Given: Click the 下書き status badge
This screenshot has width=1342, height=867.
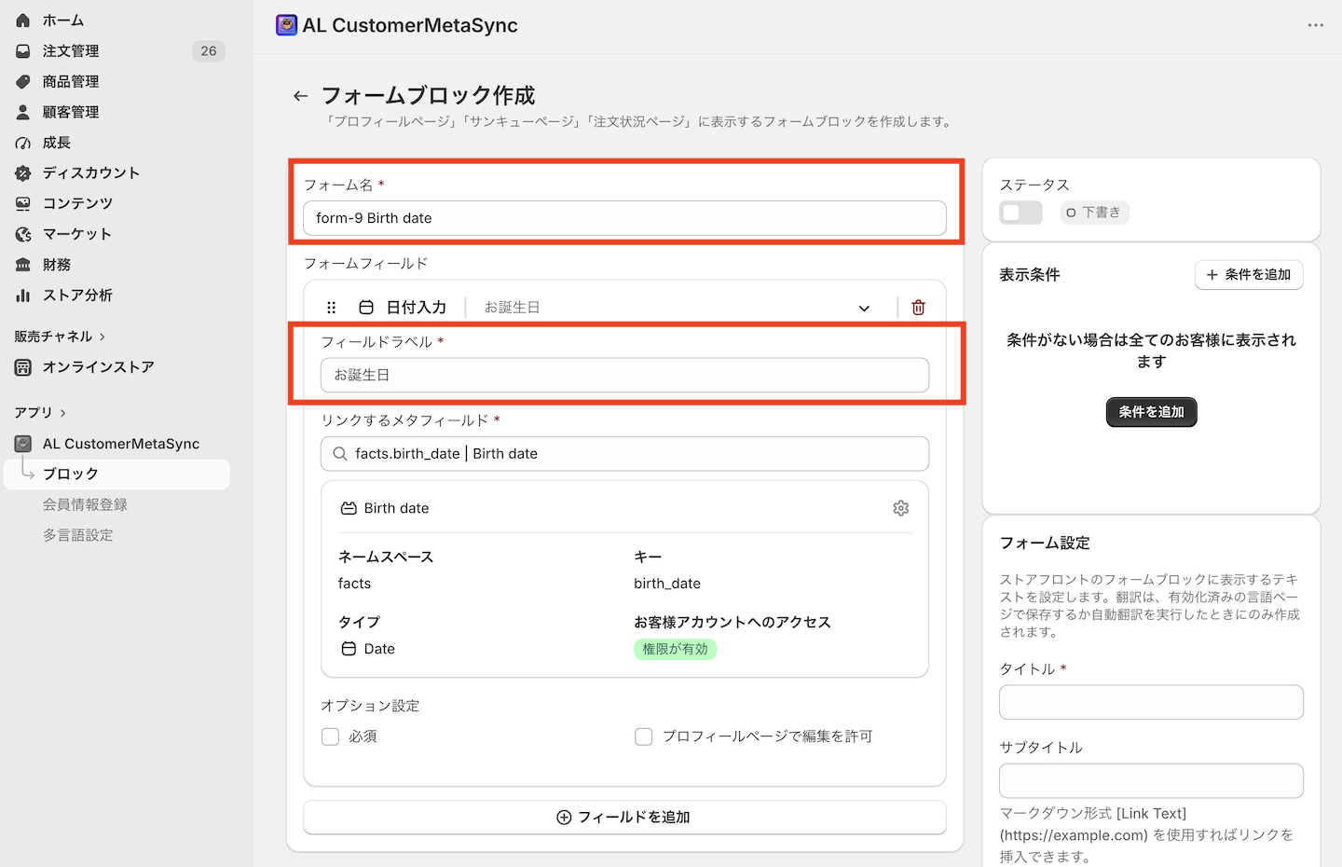Looking at the screenshot, I should [1094, 213].
